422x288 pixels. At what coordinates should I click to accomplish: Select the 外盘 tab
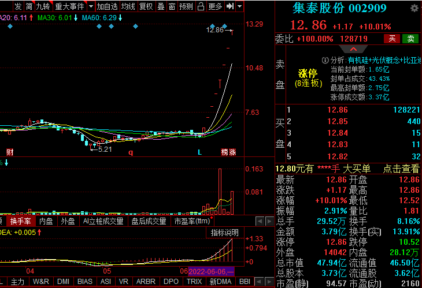click(x=68, y=221)
